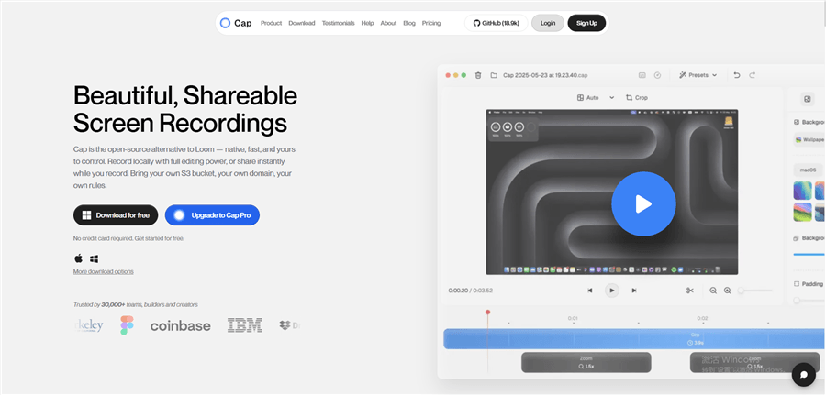Click Upgrade to Cap Pro button
Viewport: 826px width, 395px height.
click(212, 215)
